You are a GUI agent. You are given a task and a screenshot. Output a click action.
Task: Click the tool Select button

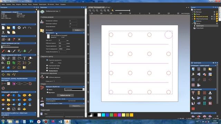[x=78, y=30]
